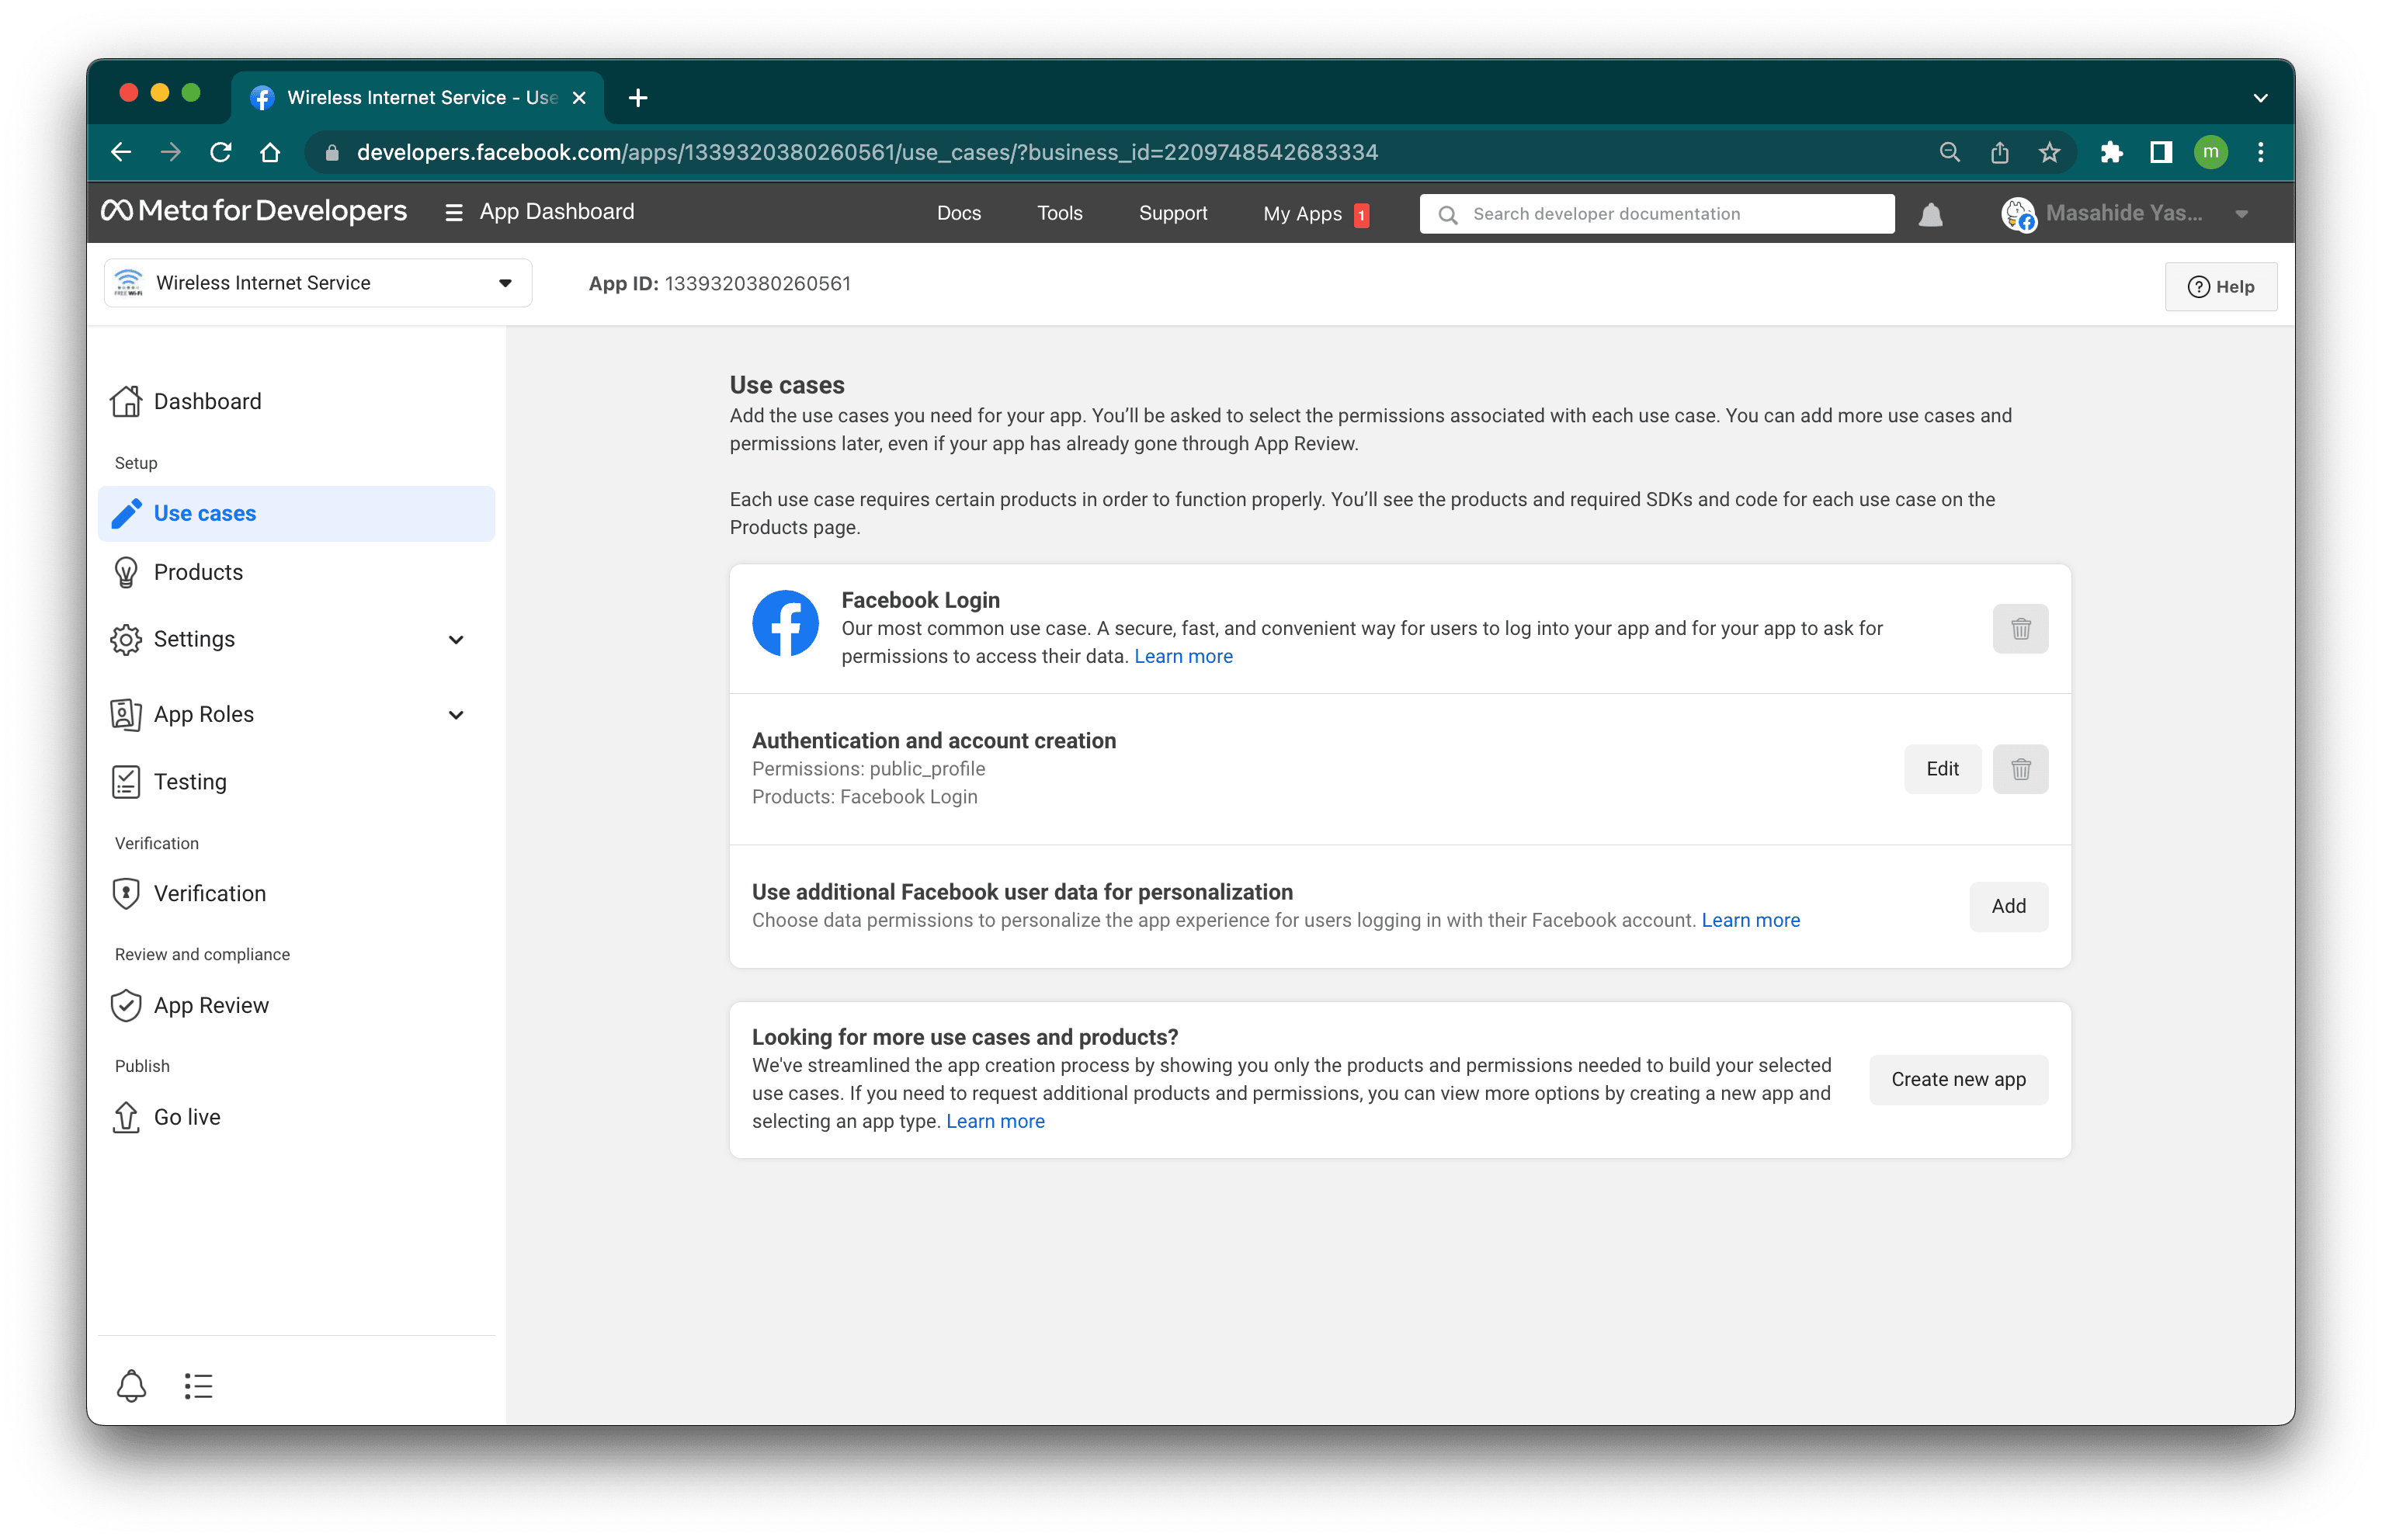Close the Wireless Internet Service tab

(579, 97)
